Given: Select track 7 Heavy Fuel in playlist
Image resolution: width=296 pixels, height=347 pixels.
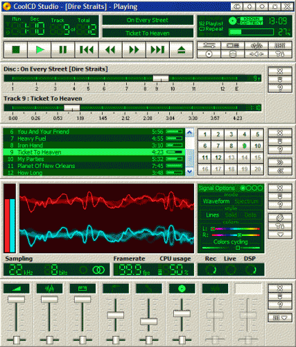Looking at the screenshot, I should coord(94,139).
